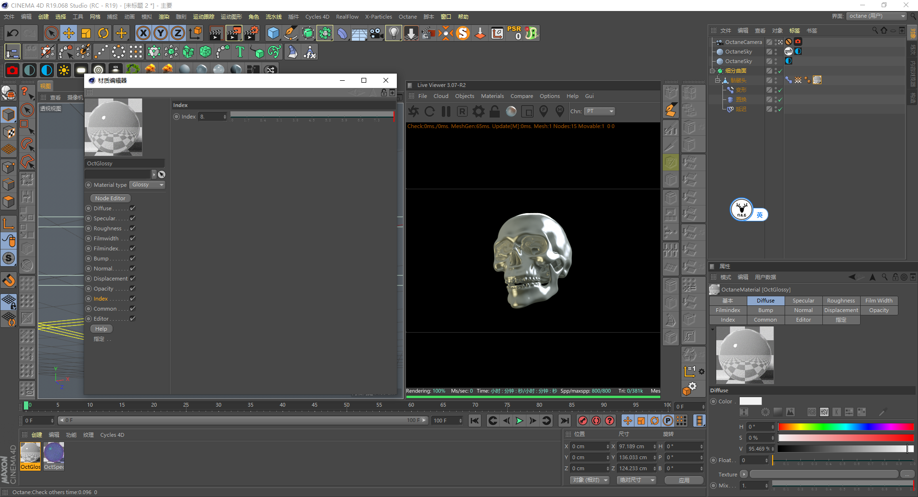Open Live Viewer Materials menu
The image size is (918, 497).
[x=492, y=96]
